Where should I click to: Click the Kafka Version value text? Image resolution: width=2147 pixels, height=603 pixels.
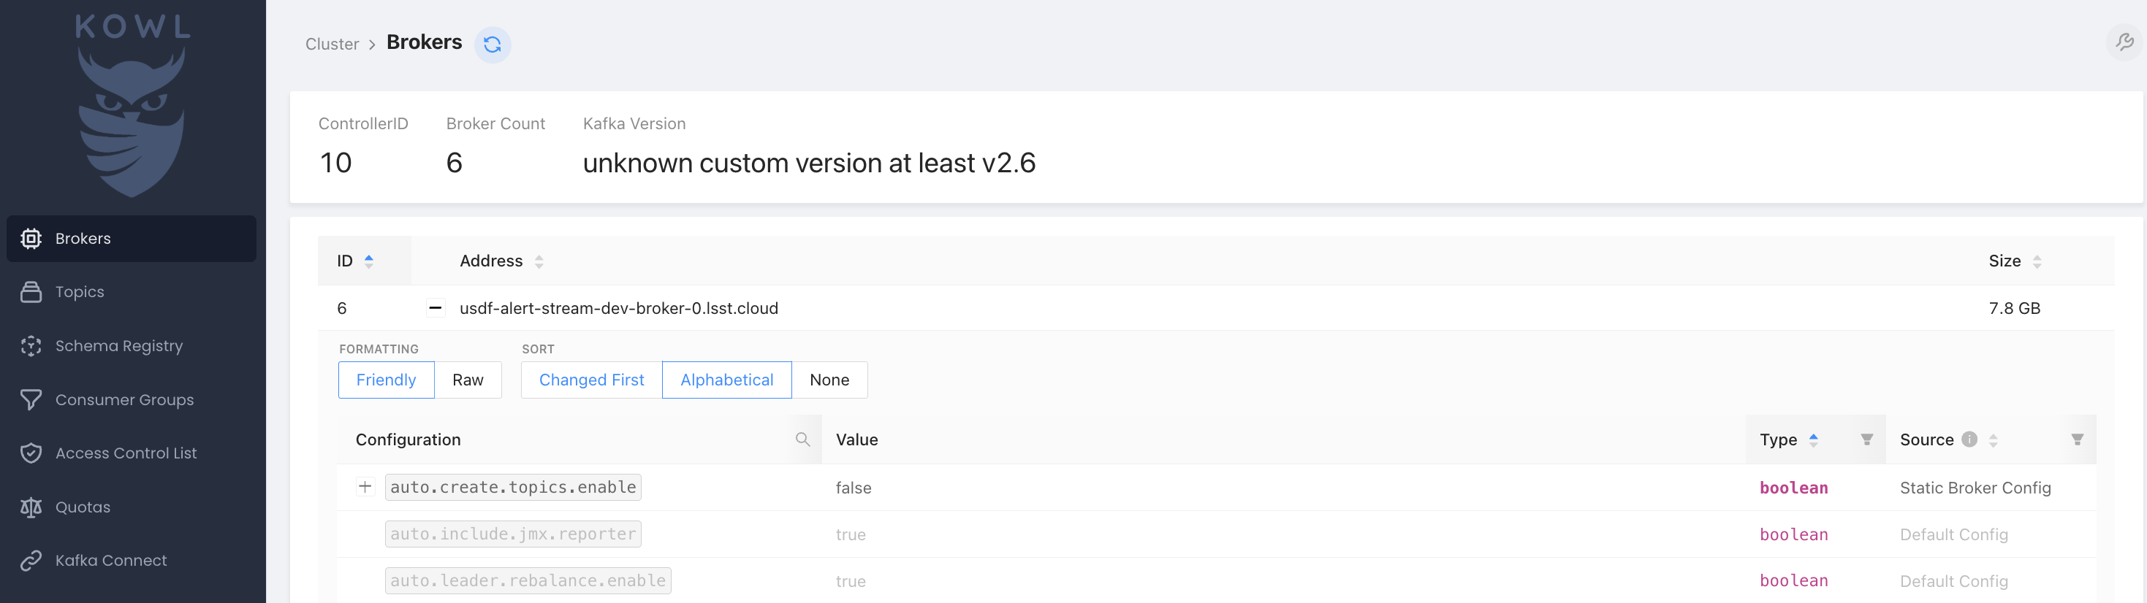808,164
